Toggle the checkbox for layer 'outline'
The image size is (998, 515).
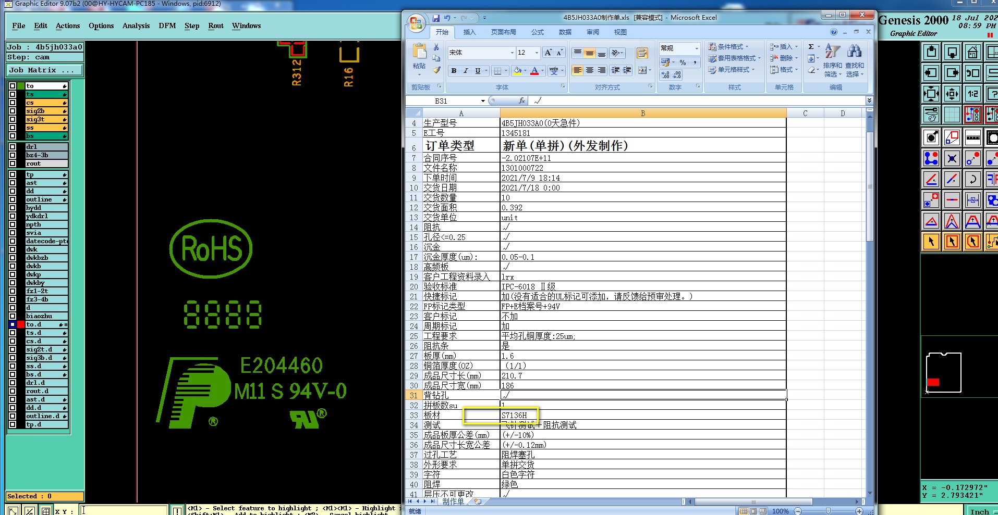(13, 199)
